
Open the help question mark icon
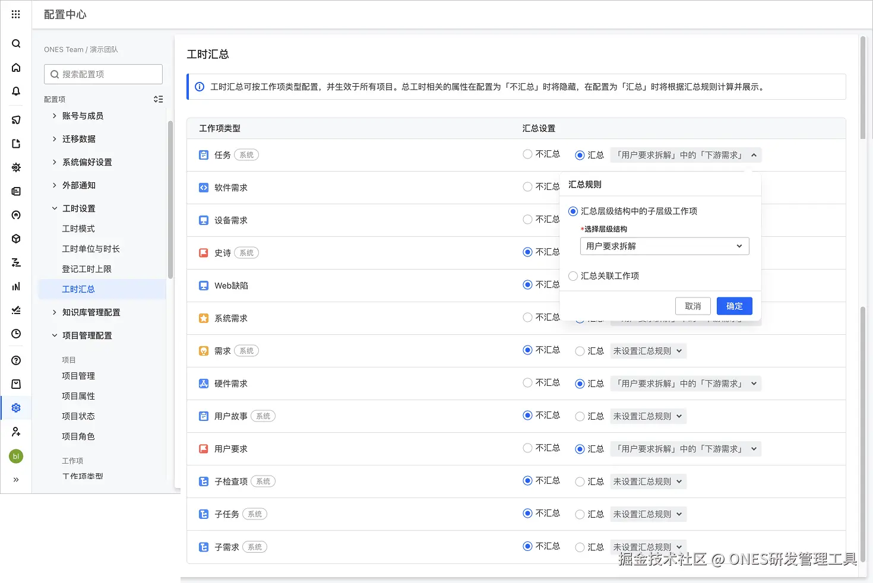16,360
